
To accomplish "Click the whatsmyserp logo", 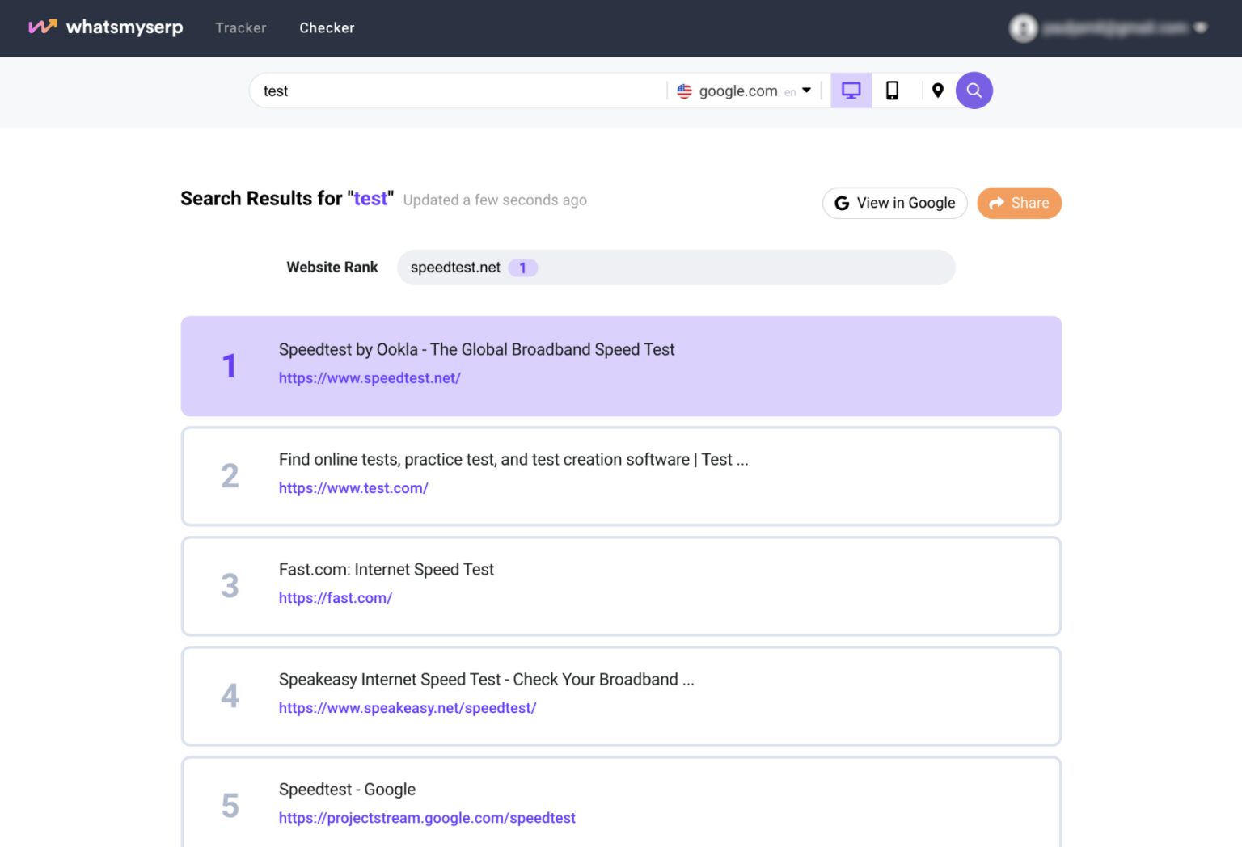I will click(x=106, y=27).
